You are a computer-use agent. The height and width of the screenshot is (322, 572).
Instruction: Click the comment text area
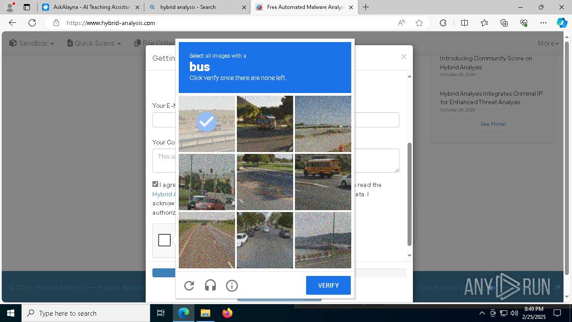[276, 160]
